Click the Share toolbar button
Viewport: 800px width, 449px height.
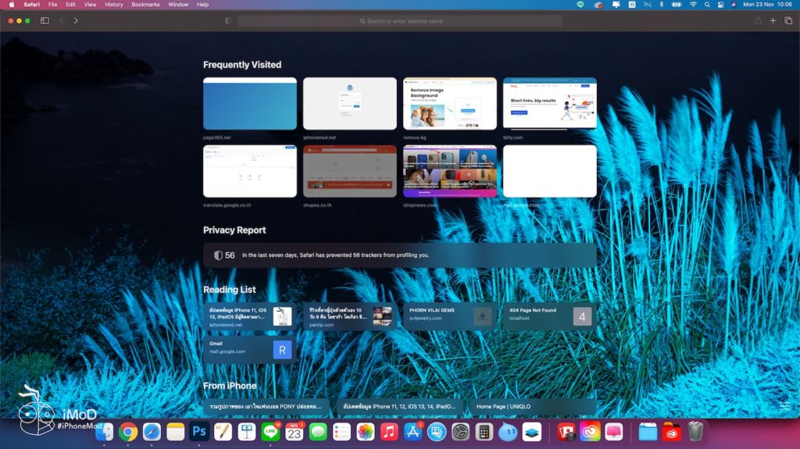[757, 20]
